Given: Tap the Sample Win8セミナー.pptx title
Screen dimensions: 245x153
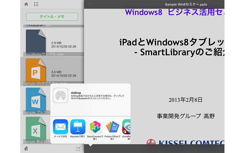Looking at the screenshot, I should click(x=186, y=4).
